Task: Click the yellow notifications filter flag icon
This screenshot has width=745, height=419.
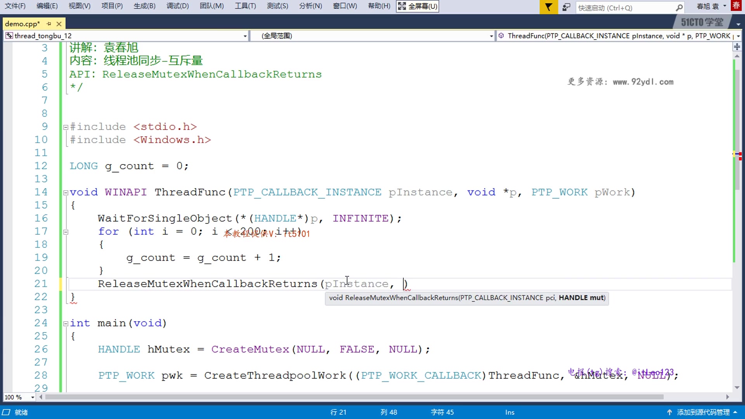Action: pos(548,7)
